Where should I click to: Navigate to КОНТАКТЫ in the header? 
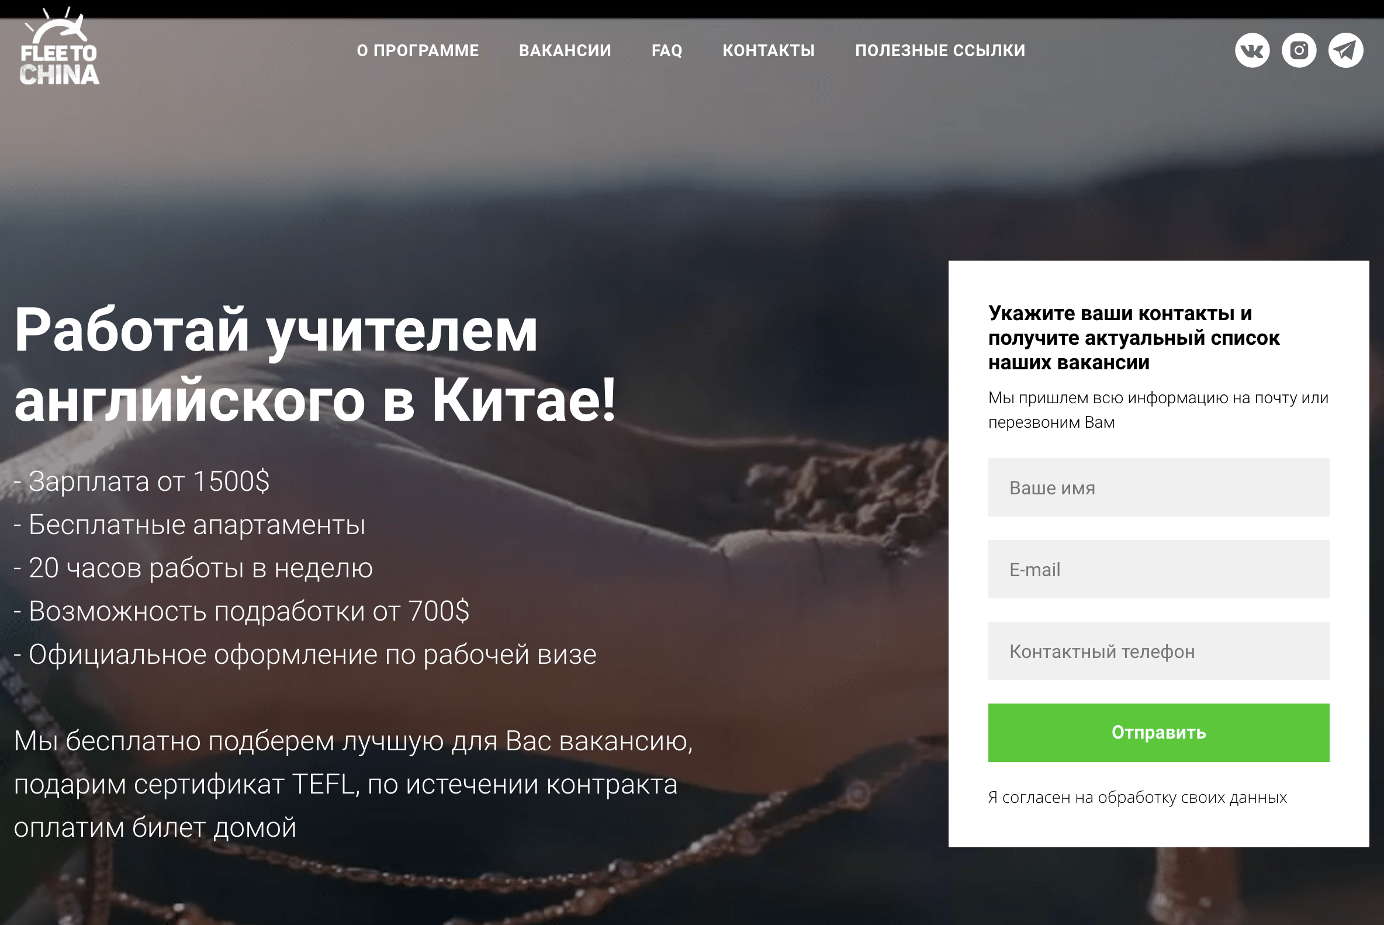769,51
